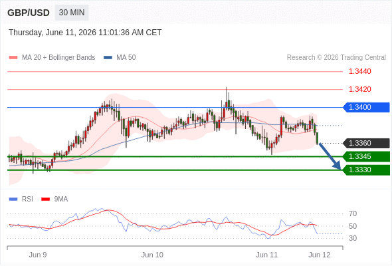Select the 30 MIN timeframe badge

tap(72, 13)
